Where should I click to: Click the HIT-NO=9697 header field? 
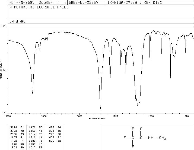[x=23, y=2]
